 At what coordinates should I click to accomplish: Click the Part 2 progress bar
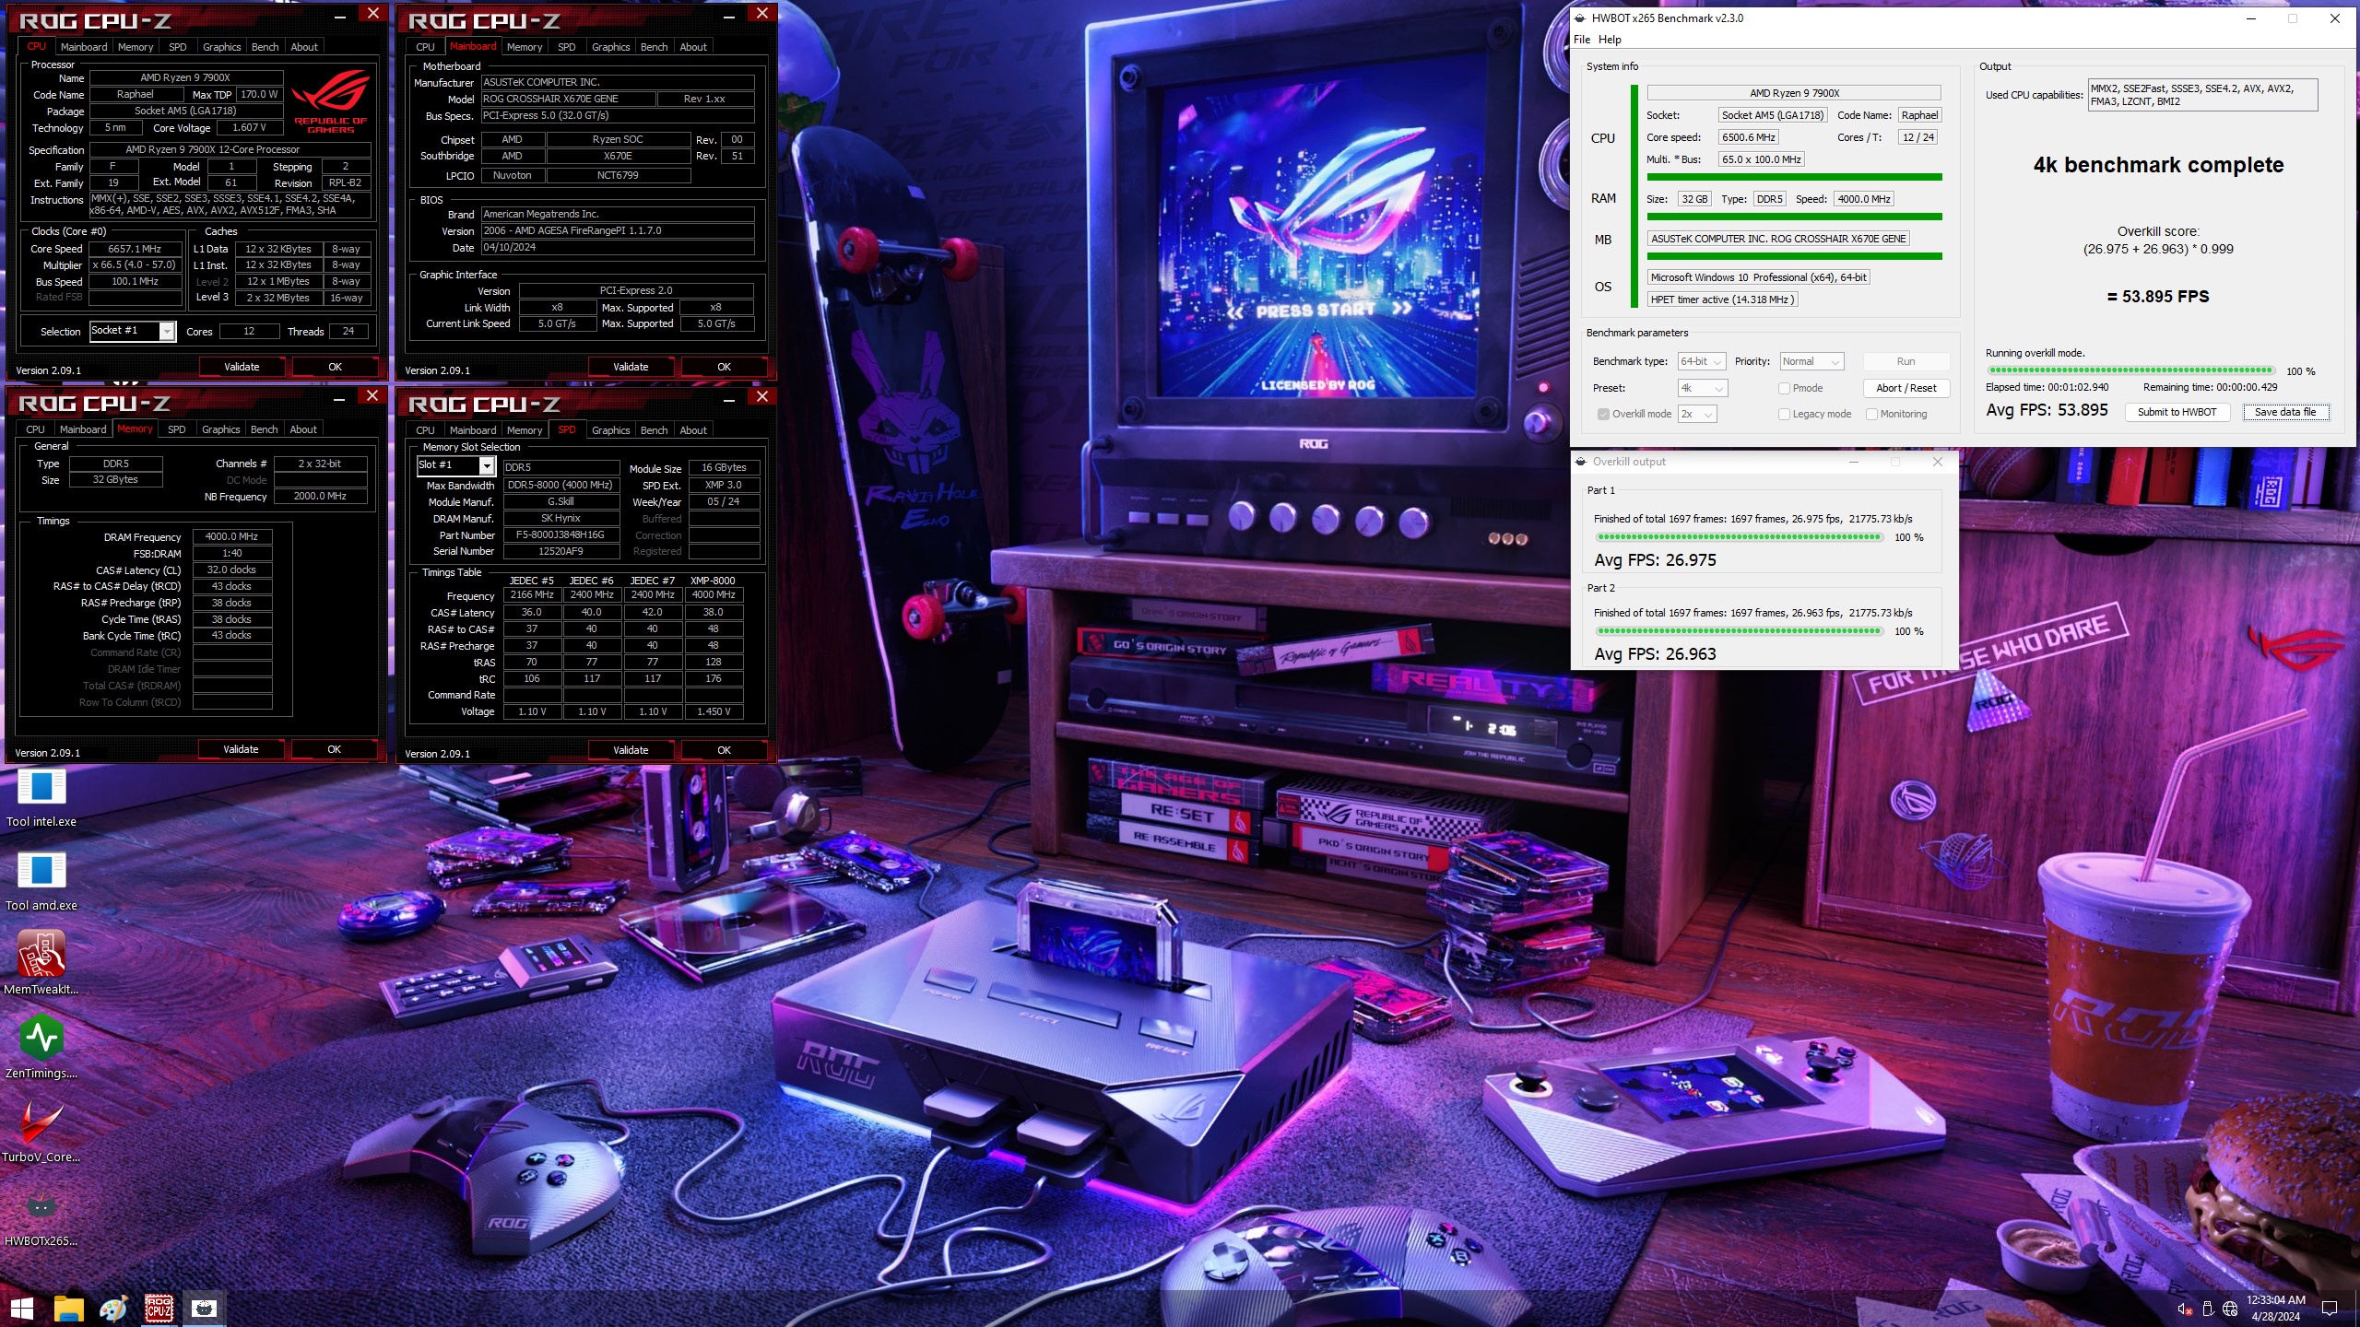point(1739,630)
